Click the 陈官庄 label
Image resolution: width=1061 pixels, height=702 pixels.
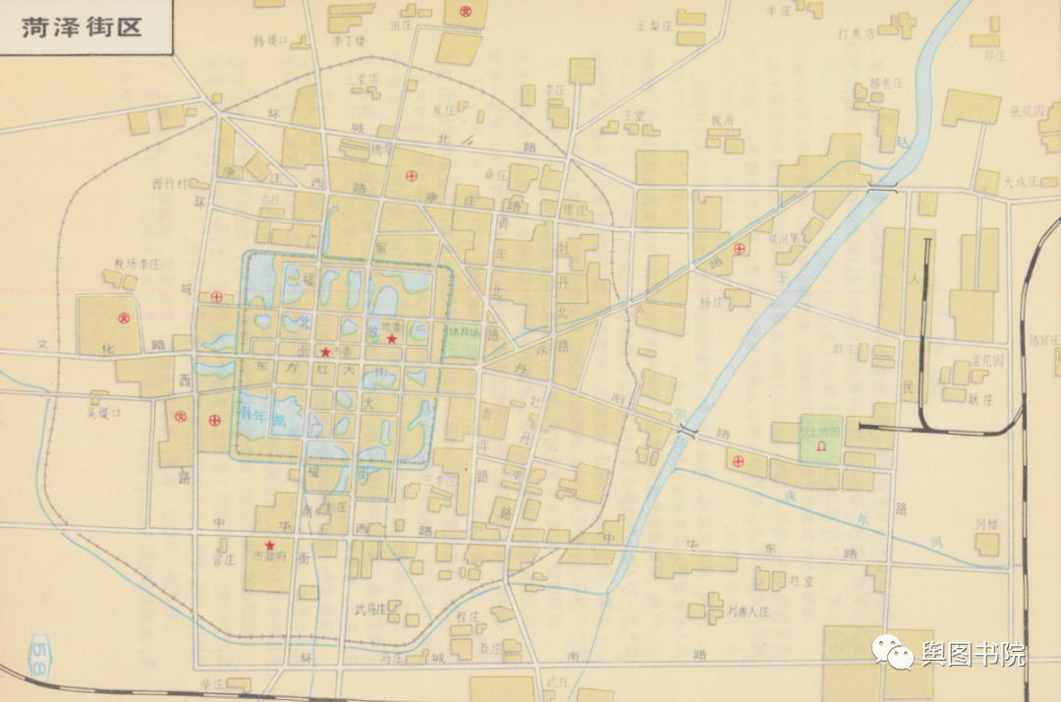pyautogui.click(x=1044, y=340)
